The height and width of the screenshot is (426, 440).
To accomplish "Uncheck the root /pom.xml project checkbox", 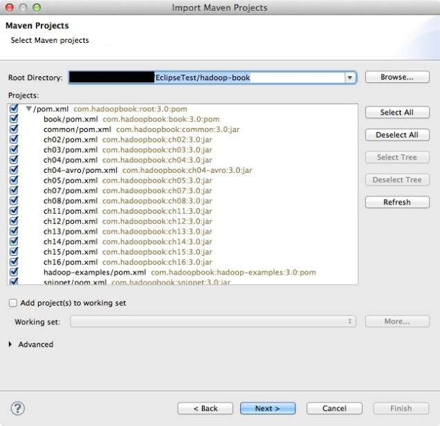I will point(14,109).
